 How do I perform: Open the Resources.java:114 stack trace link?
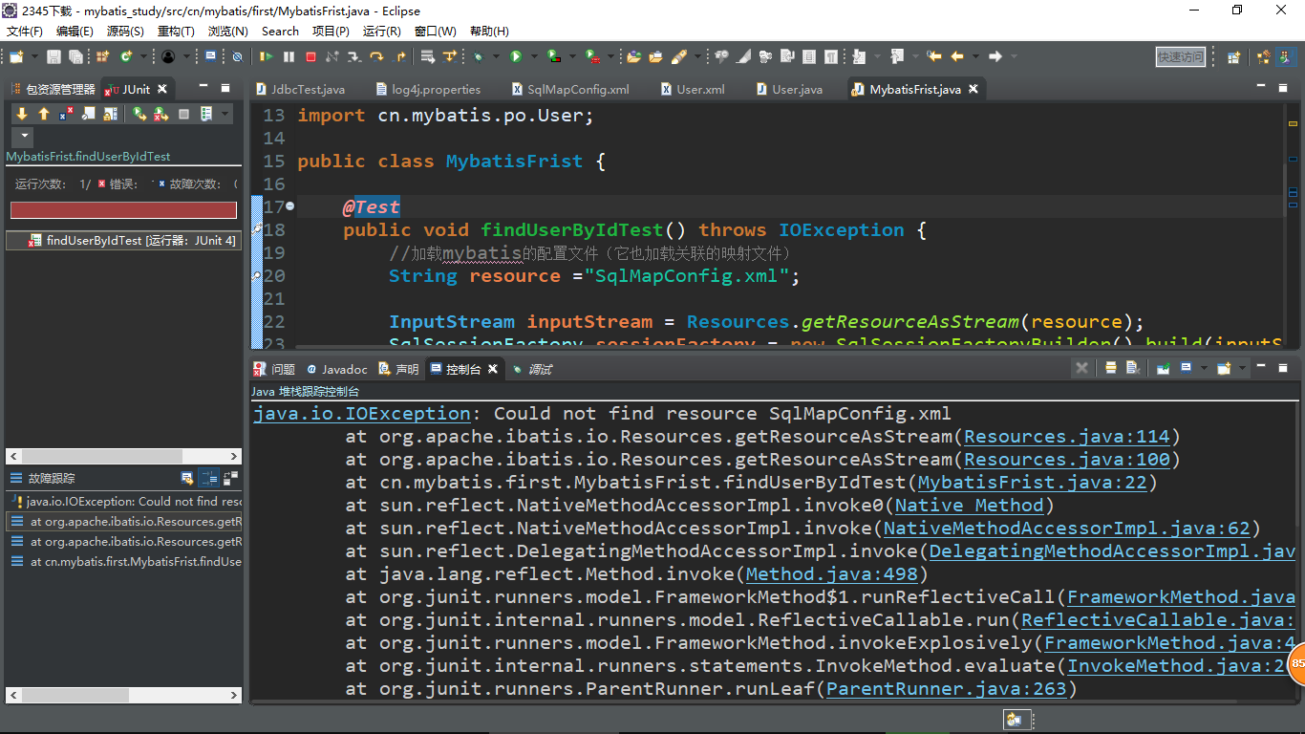coord(1067,437)
